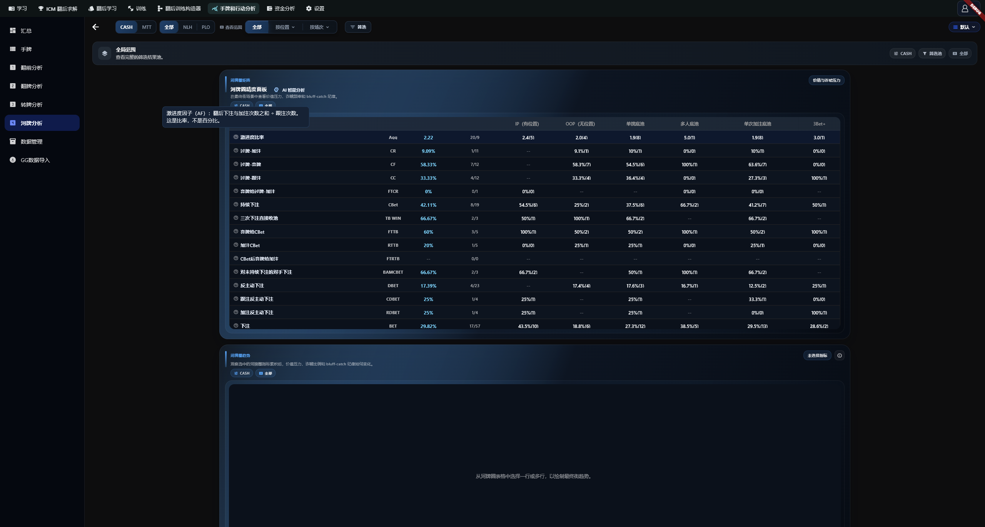Open 手牌 in the sidebar

click(x=42, y=49)
